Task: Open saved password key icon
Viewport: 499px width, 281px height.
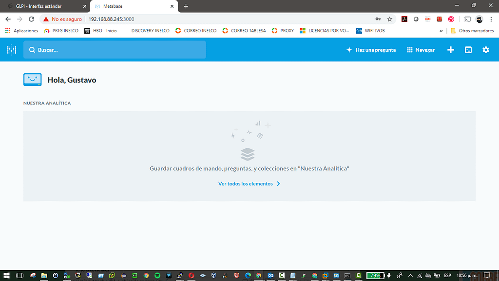Action: click(378, 19)
